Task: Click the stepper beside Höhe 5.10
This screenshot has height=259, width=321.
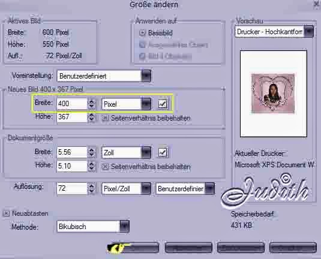Action: [x=92, y=166]
